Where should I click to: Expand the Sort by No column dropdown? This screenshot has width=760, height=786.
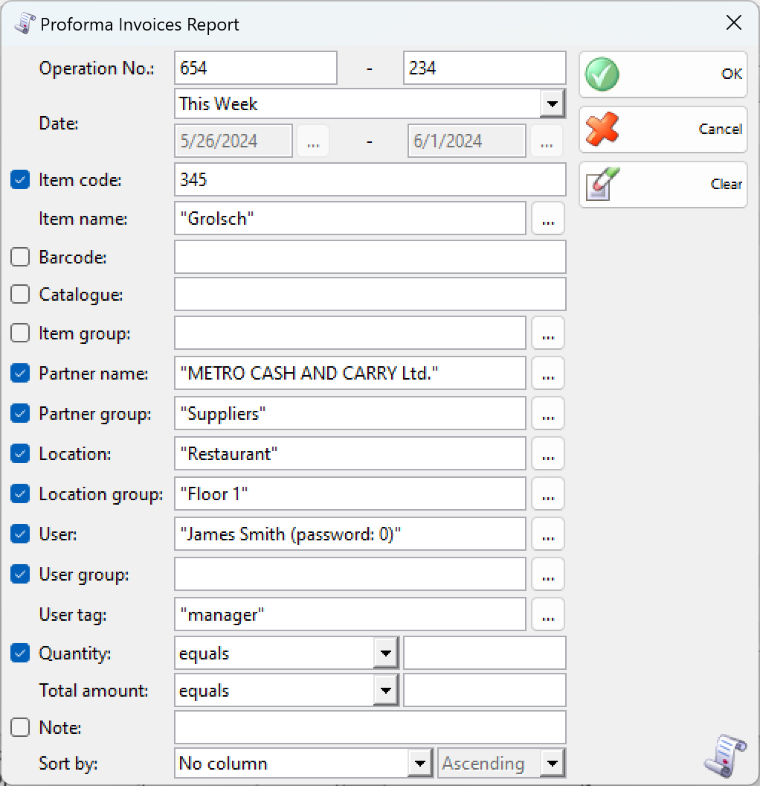(x=420, y=764)
